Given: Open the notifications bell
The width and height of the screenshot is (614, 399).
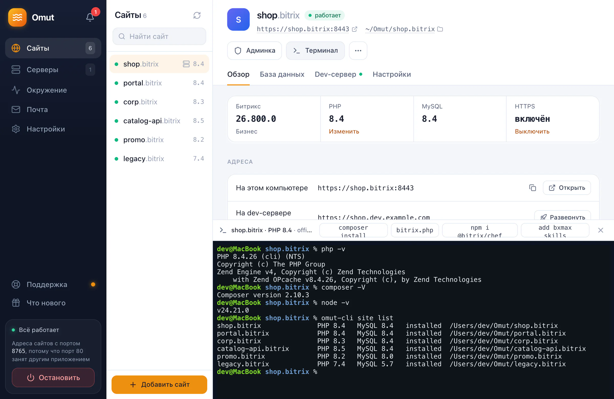Looking at the screenshot, I should 90,17.
